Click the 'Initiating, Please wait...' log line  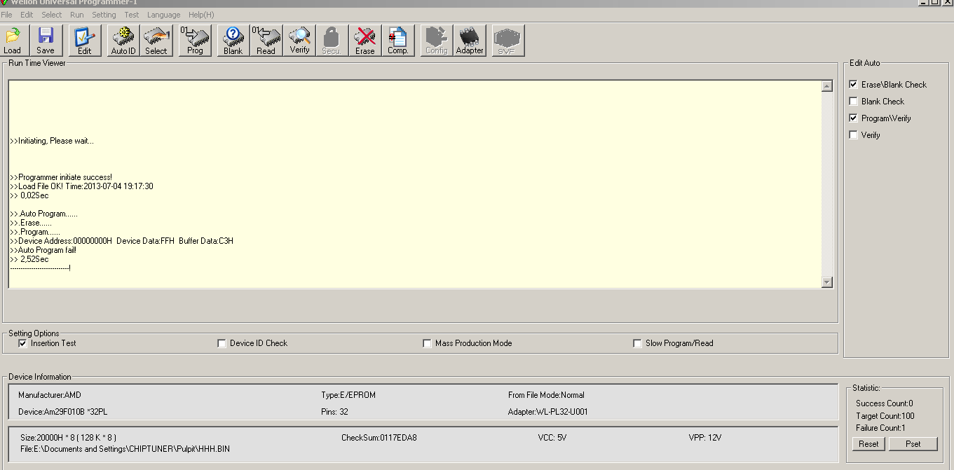pos(52,141)
